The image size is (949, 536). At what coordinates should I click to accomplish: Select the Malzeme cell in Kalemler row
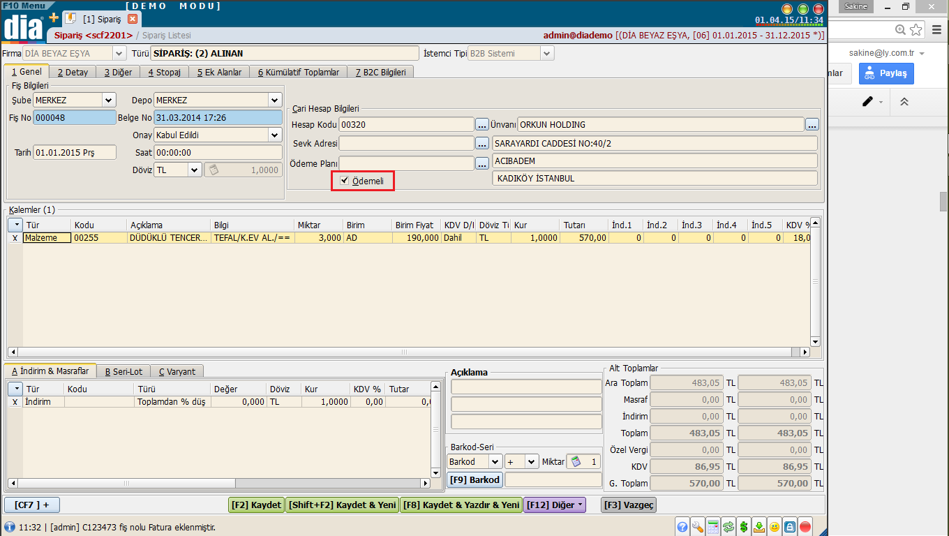(47, 238)
